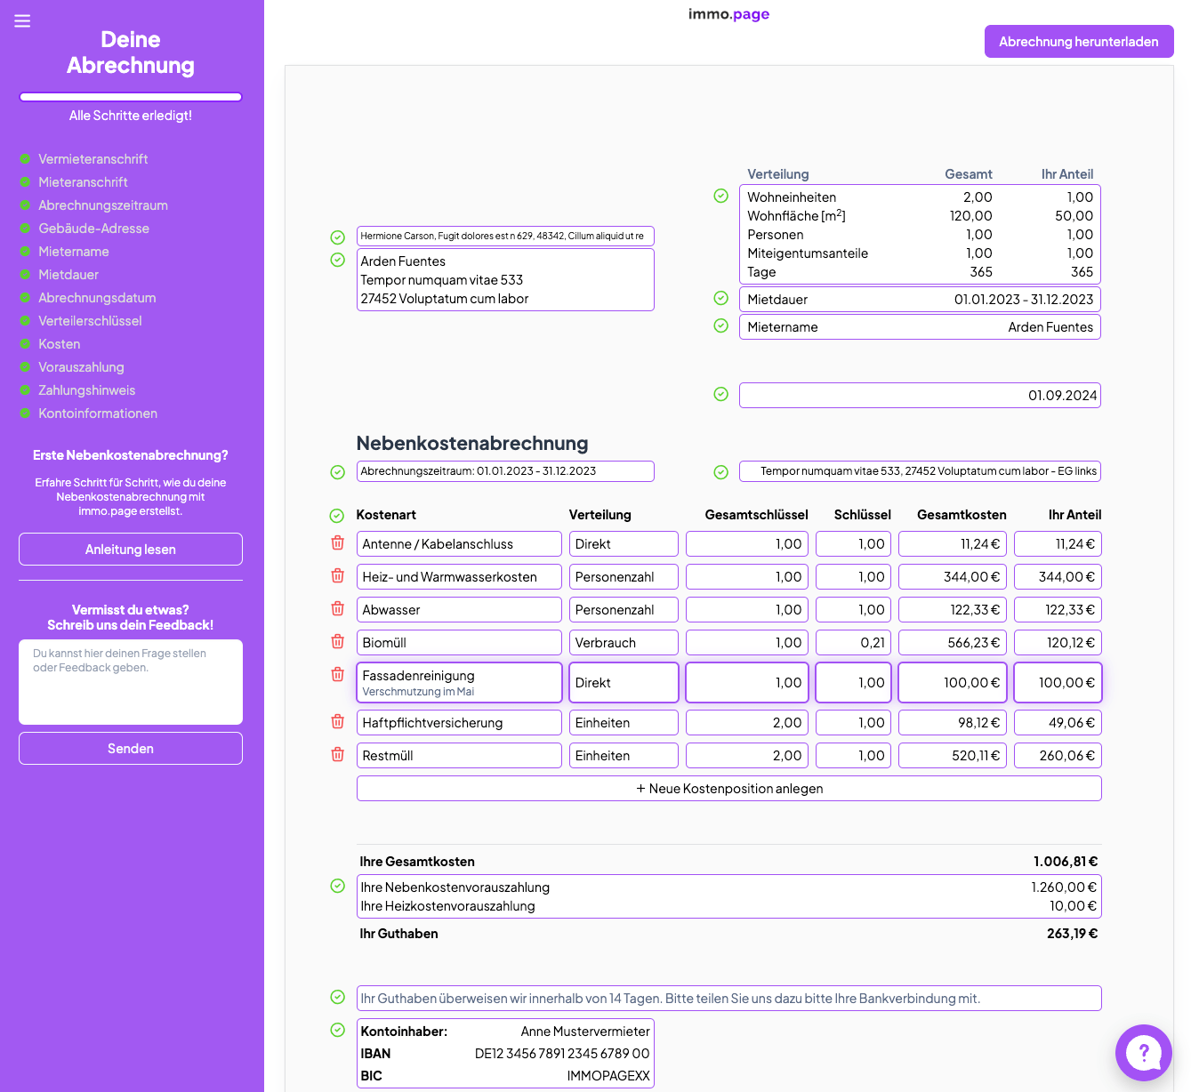Open Anleitung lesen
This screenshot has height=1092, width=1191.
pos(130,549)
